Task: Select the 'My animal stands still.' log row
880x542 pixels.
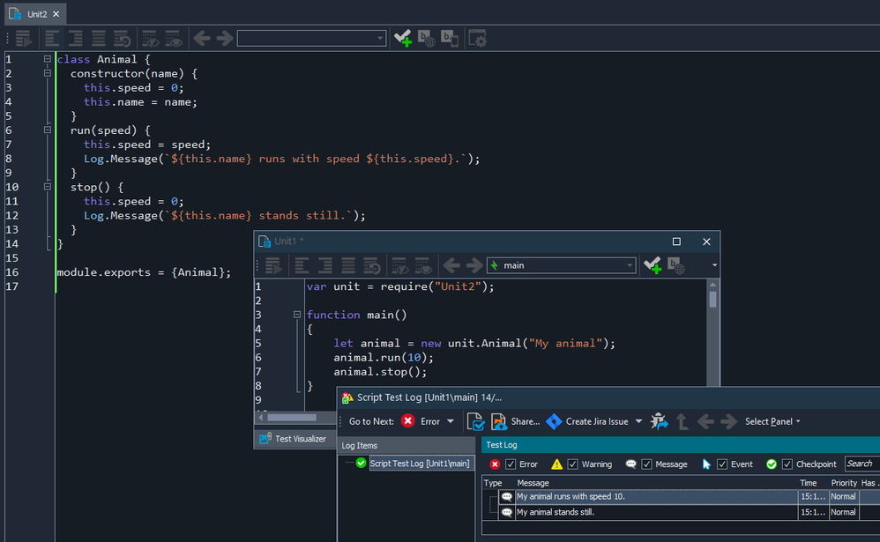Action: [556, 512]
